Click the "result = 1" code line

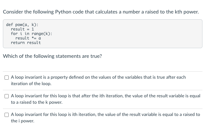point(22,29)
